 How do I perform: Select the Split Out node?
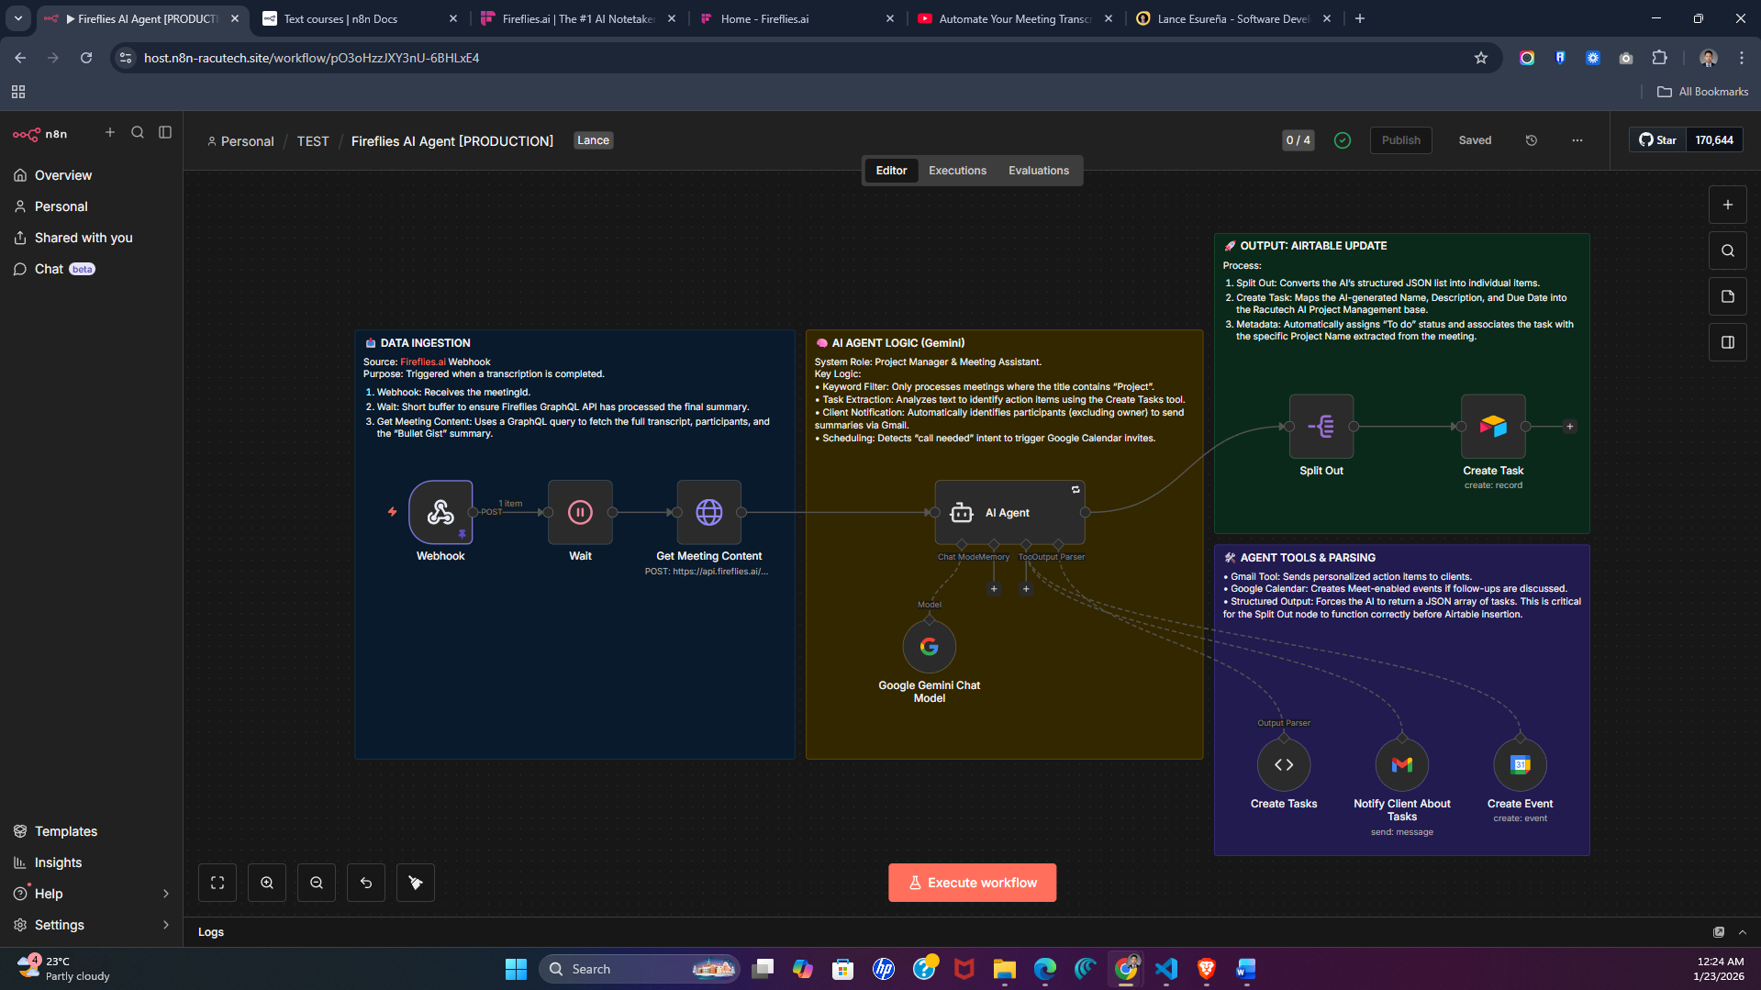click(x=1321, y=427)
